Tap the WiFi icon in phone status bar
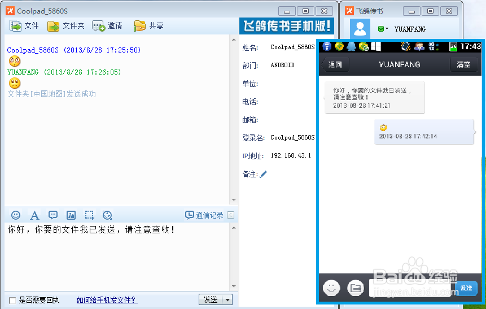 (327, 46)
